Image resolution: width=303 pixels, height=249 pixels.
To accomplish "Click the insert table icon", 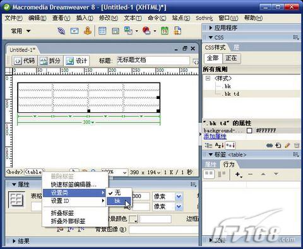I will [x=102, y=31].
